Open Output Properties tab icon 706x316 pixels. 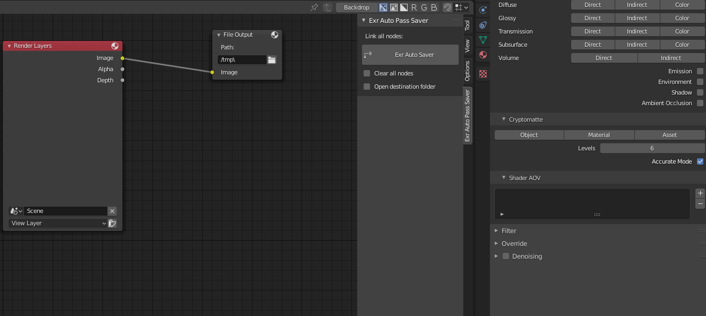[x=483, y=24]
